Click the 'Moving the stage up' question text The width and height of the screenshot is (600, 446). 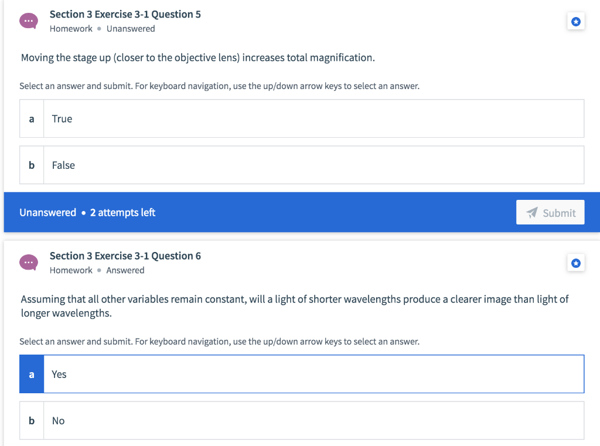pyautogui.click(x=197, y=57)
